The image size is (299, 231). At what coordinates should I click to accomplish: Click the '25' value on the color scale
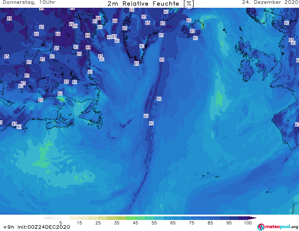coord(98,223)
